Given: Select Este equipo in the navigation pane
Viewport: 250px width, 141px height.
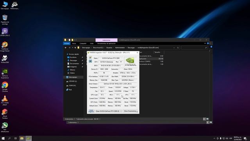Looking at the screenshot, I should tap(73, 77).
